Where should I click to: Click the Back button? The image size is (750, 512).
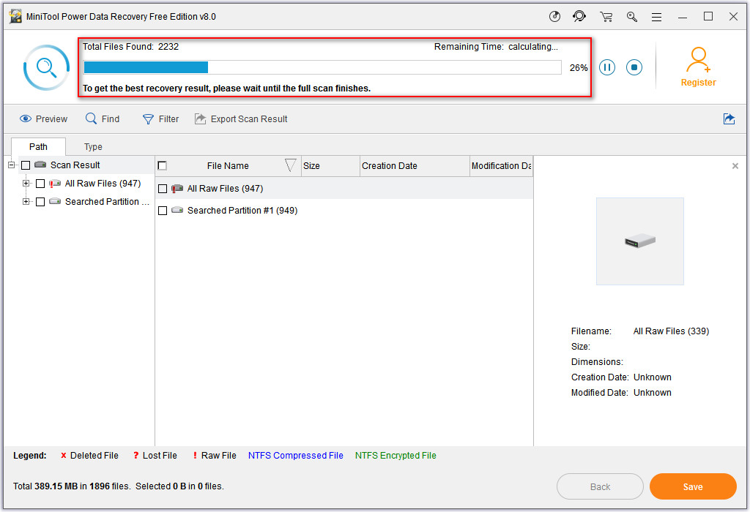(600, 486)
